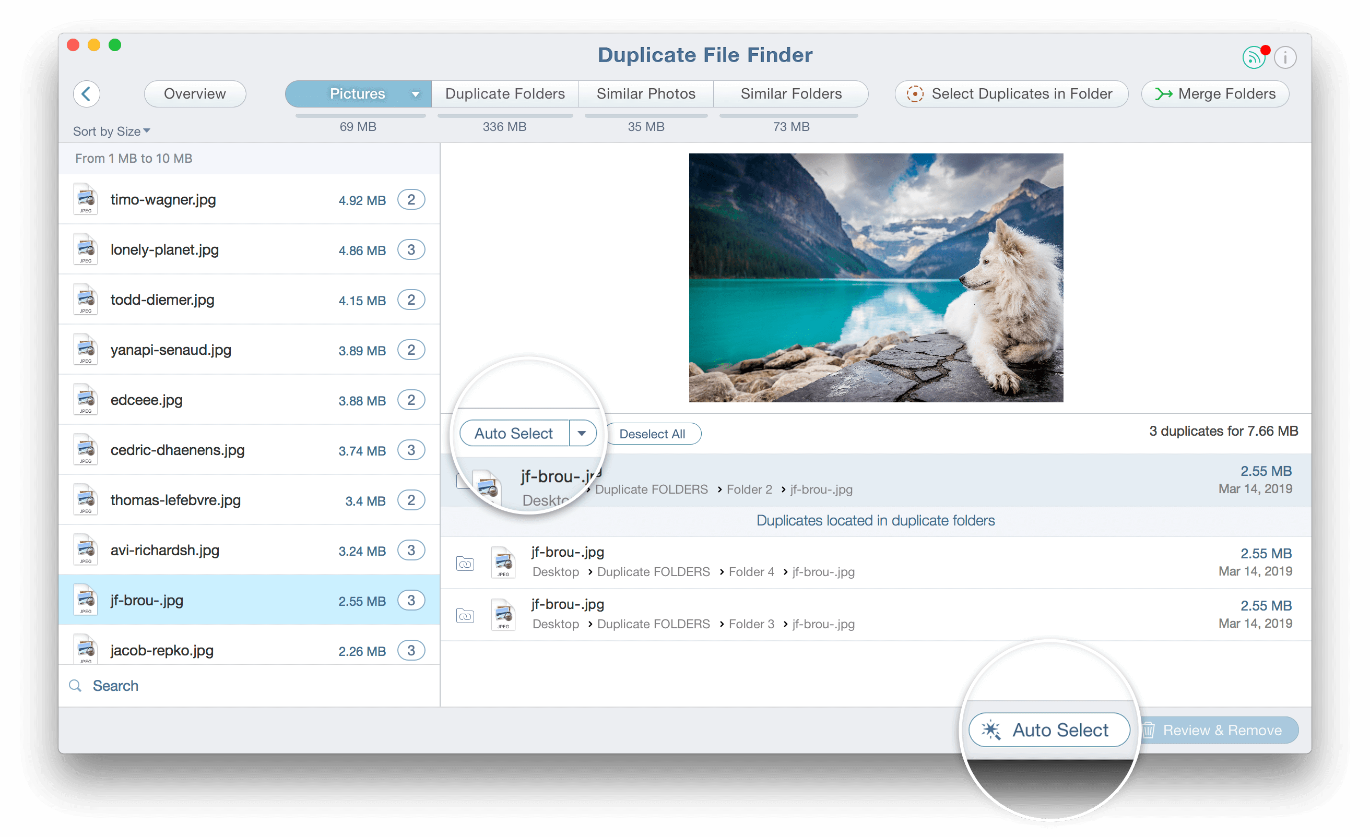Switch to the Duplicate Folders tab
Viewport: 1370px width, 837px height.
click(x=504, y=93)
